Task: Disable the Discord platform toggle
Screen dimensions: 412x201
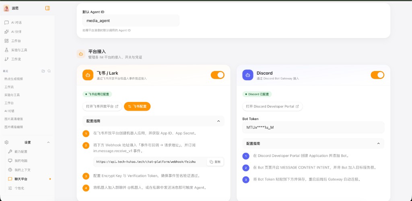Action: [377, 75]
